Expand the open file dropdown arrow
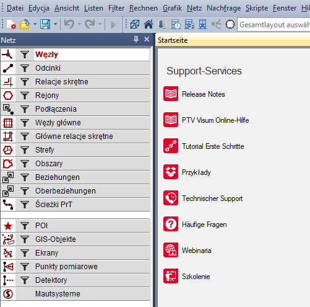 [35, 24]
